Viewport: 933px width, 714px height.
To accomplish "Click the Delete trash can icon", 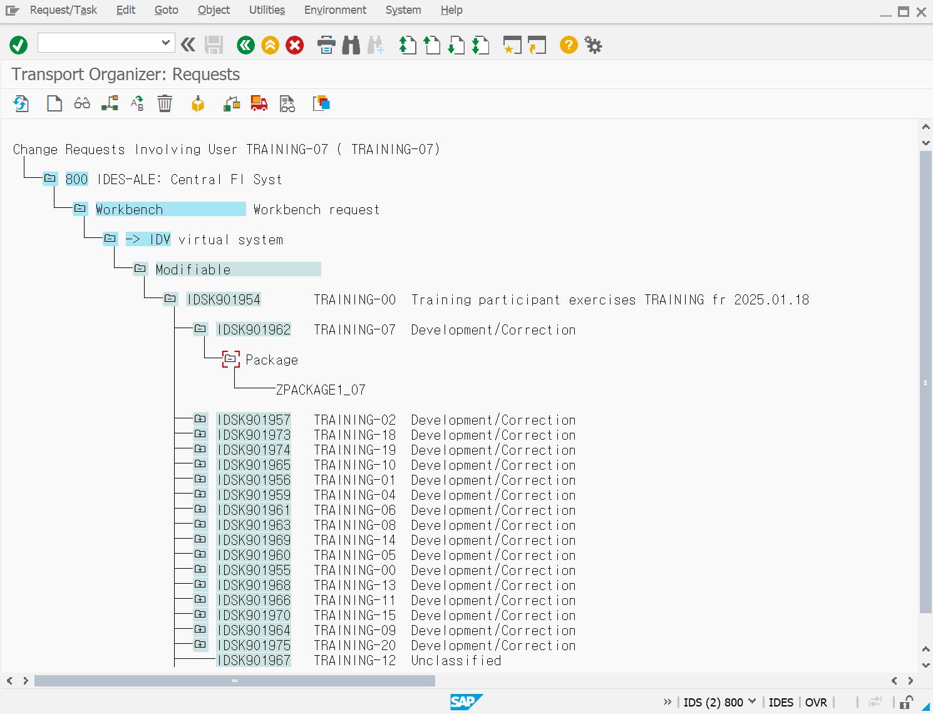I will tap(165, 103).
